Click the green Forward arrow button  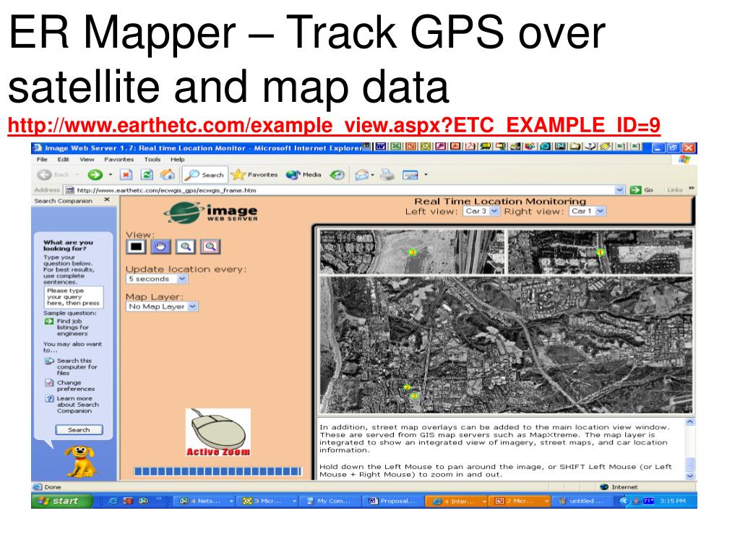[95, 175]
